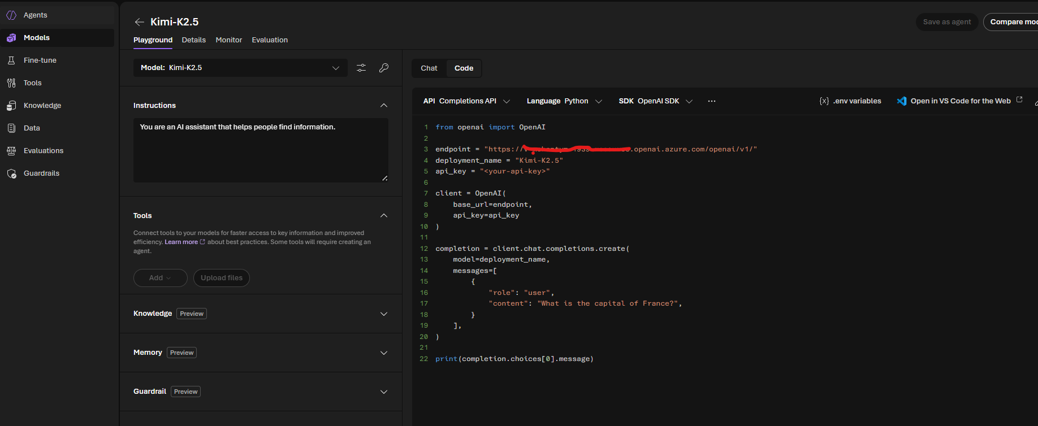Open the Knowledge sidebar section
This screenshot has height=426, width=1038.
click(42, 106)
